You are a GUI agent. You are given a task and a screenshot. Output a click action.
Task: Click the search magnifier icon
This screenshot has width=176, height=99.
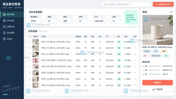(105, 4)
